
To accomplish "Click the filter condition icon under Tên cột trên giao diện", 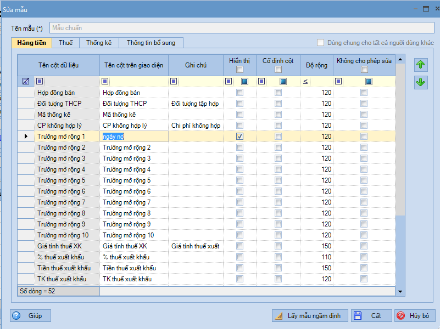I will 105,81.
